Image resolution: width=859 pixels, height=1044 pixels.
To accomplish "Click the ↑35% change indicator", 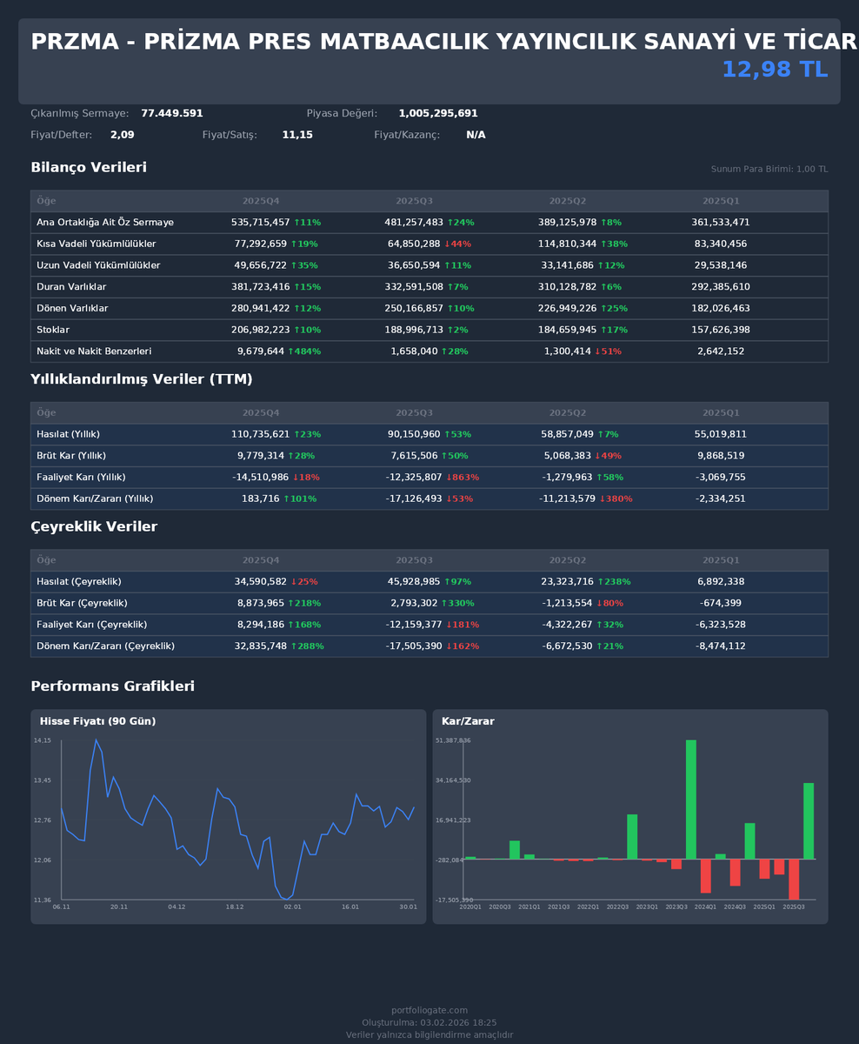I will click(x=304, y=265).
